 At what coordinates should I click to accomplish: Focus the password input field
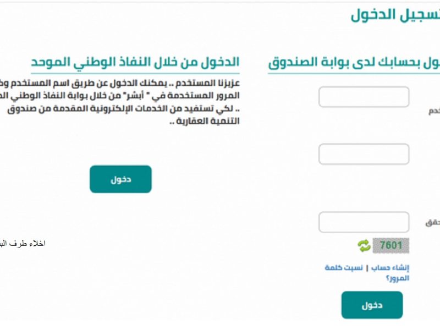[x=364, y=154]
